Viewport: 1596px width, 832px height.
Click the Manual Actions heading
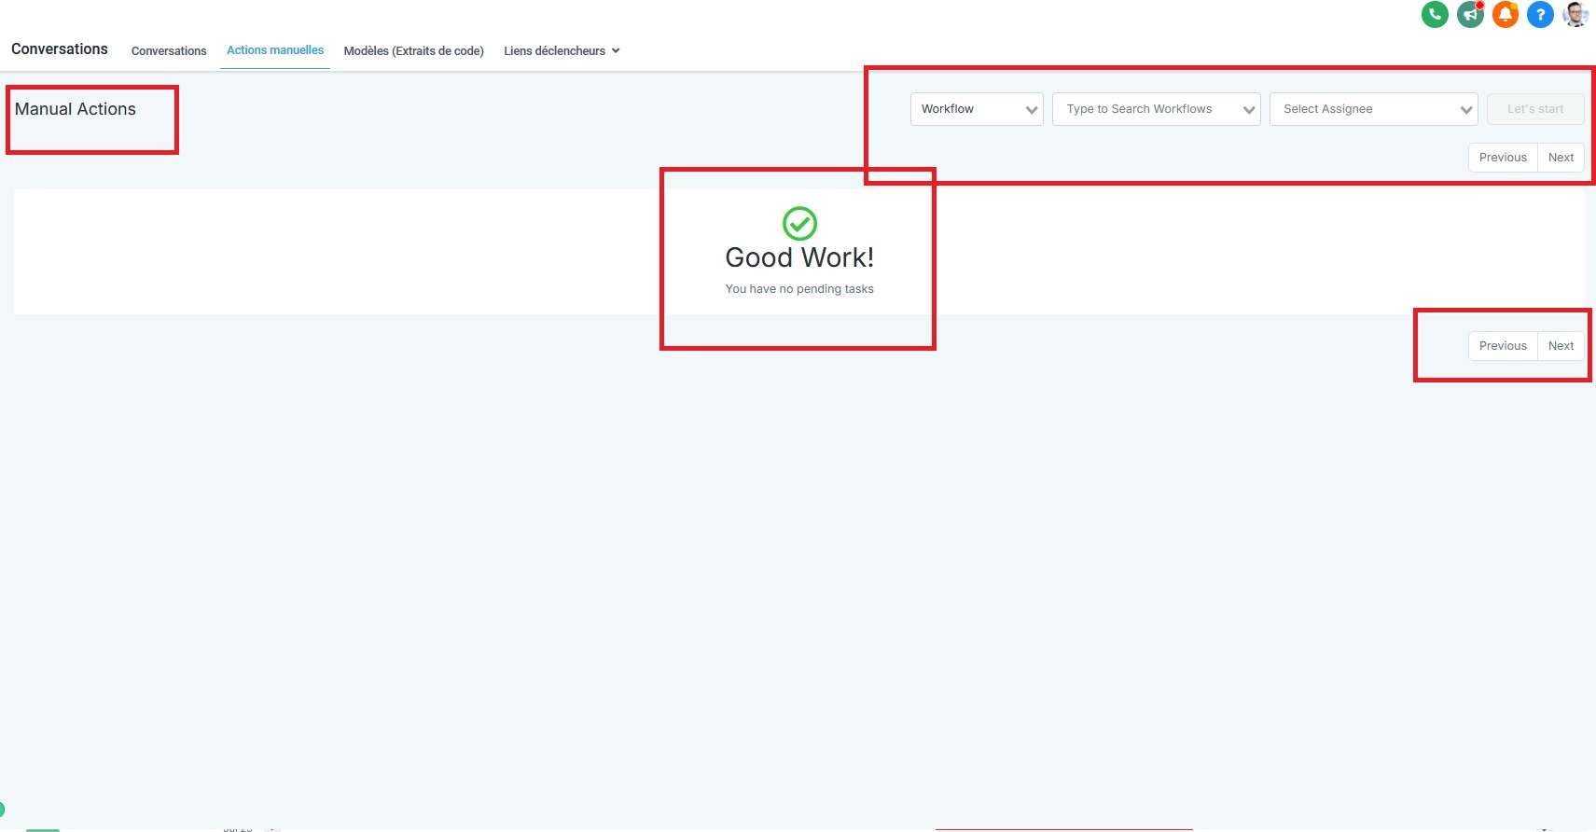pyautogui.click(x=76, y=109)
